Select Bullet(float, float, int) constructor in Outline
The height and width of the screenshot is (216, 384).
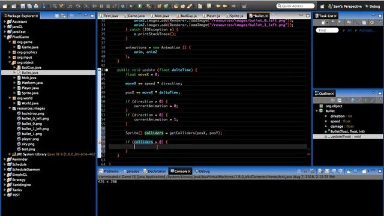coord(347,131)
